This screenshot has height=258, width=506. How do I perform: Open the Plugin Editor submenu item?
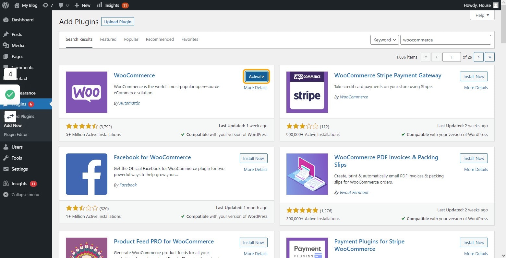tap(16, 134)
